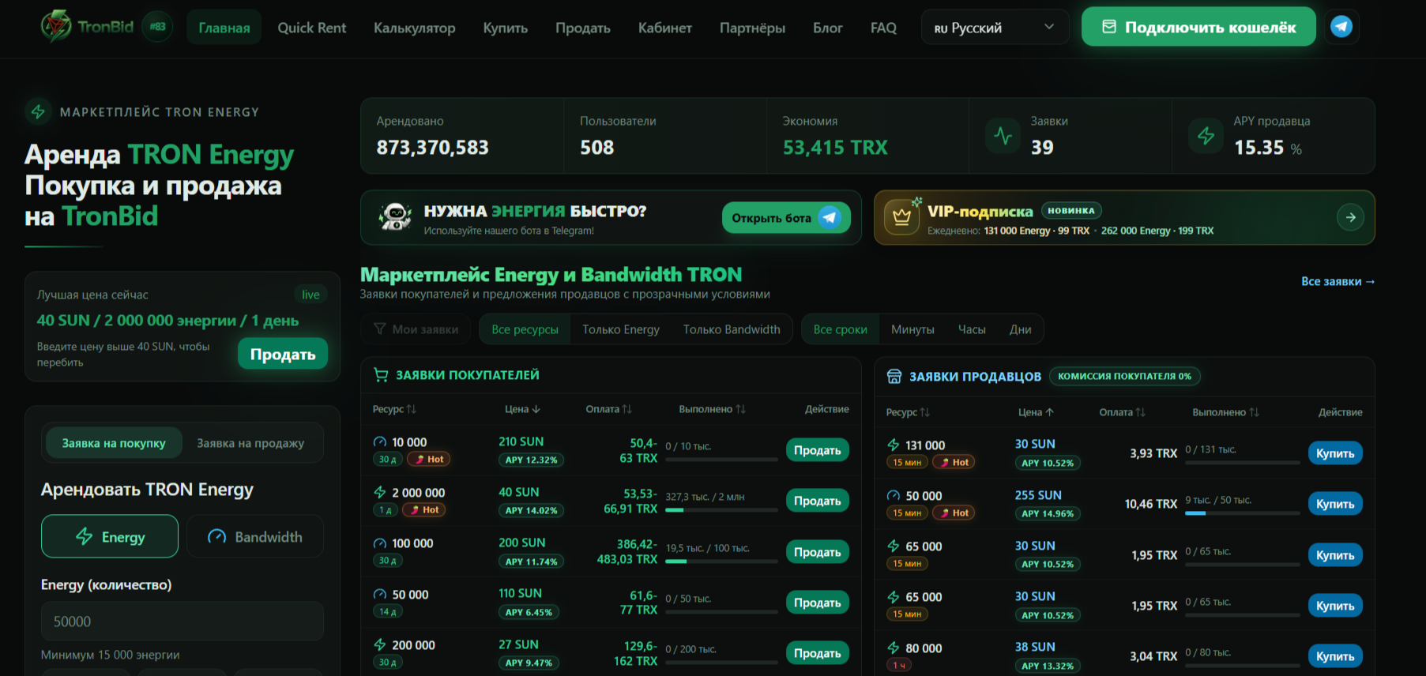Click the Заявки pulse stat icon
The width and height of the screenshot is (1426, 676).
click(1003, 136)
